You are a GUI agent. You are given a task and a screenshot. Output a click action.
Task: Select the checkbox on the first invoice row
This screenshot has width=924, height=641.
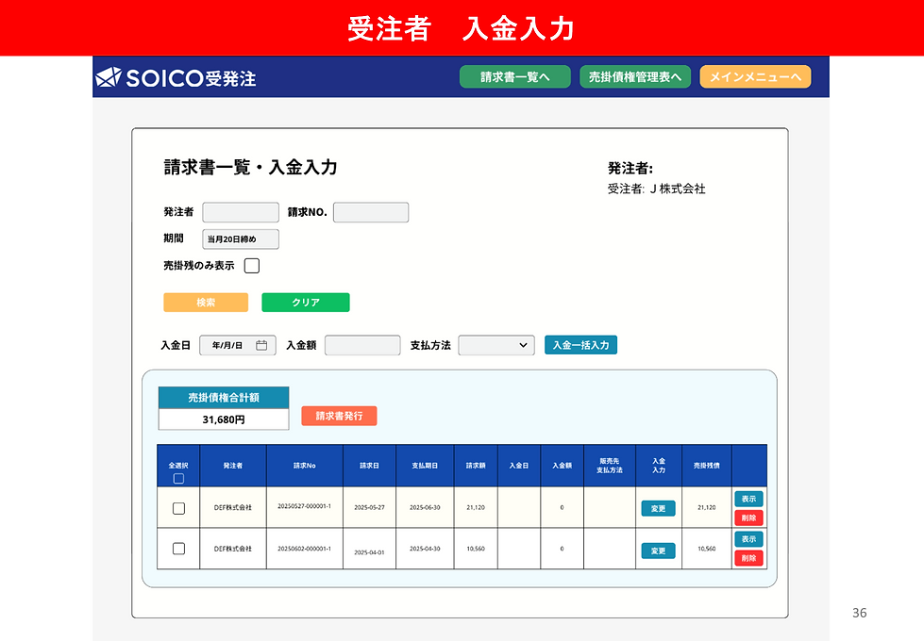coord(177,507)
